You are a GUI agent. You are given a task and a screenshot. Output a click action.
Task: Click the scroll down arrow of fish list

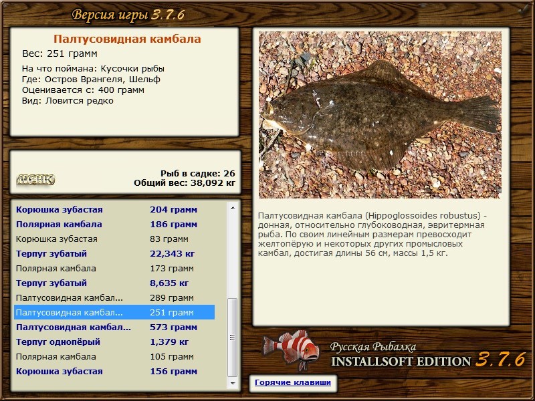(x=233, y=383)
